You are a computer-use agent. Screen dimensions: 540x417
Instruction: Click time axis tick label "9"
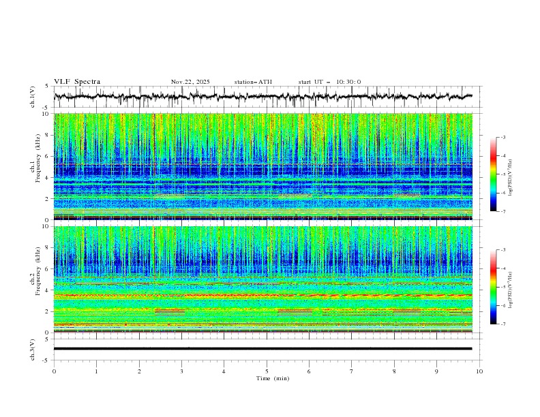(436, 371)
